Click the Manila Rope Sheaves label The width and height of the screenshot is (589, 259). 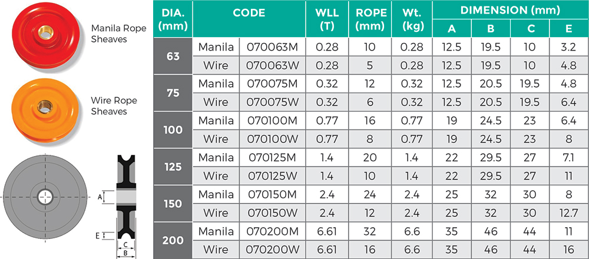coord(112,34)
